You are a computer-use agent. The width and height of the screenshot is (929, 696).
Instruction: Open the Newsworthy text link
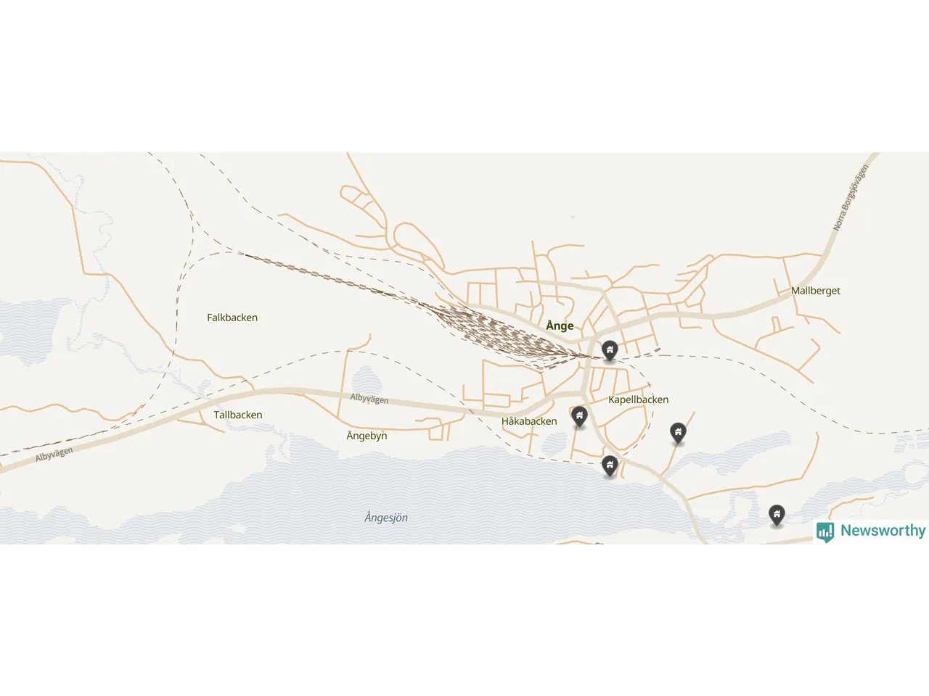883,531
